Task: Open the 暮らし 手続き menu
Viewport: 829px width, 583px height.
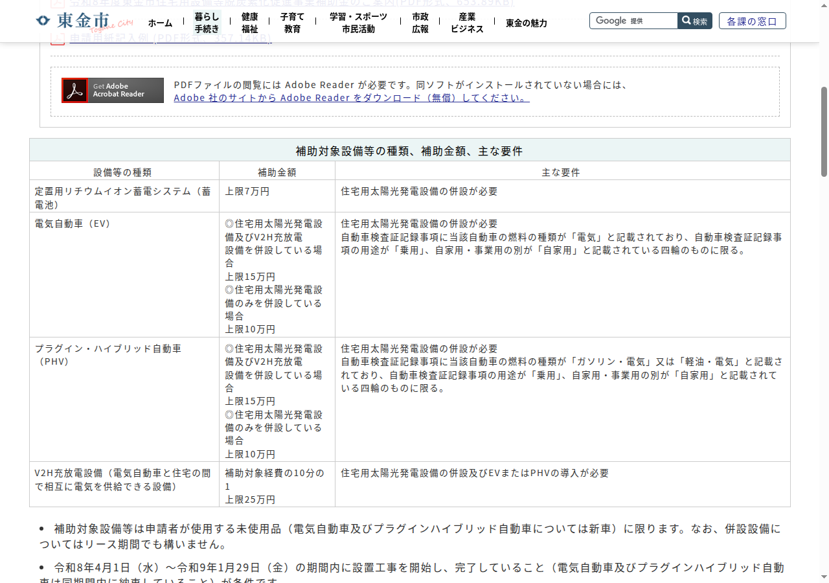Action: 207,23
